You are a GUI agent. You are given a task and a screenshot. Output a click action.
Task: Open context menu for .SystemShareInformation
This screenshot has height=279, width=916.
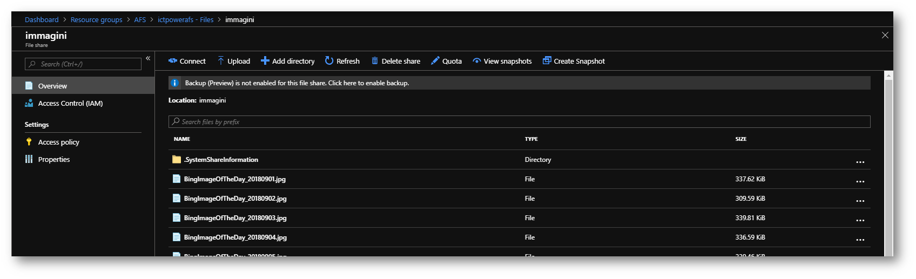coord(860,162)
